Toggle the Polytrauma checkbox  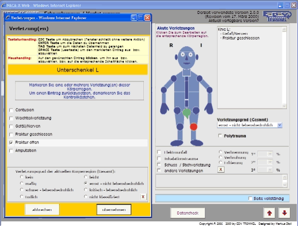click(x=220, y=136)
